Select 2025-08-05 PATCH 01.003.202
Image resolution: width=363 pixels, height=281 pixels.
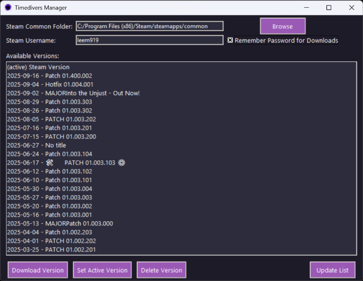pyautogui.click(x=181, y=119)
